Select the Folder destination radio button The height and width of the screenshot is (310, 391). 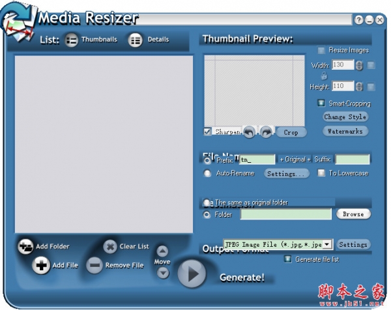coord(207,214)
